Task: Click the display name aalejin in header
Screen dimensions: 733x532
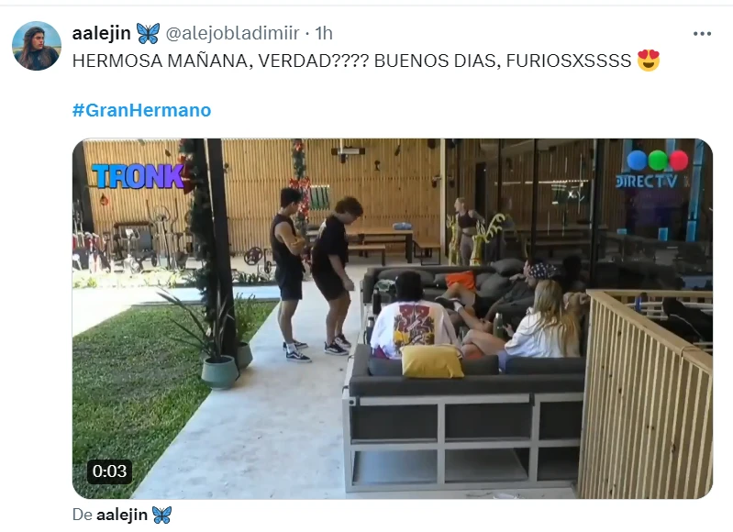Action: click(x=102, y=33)
